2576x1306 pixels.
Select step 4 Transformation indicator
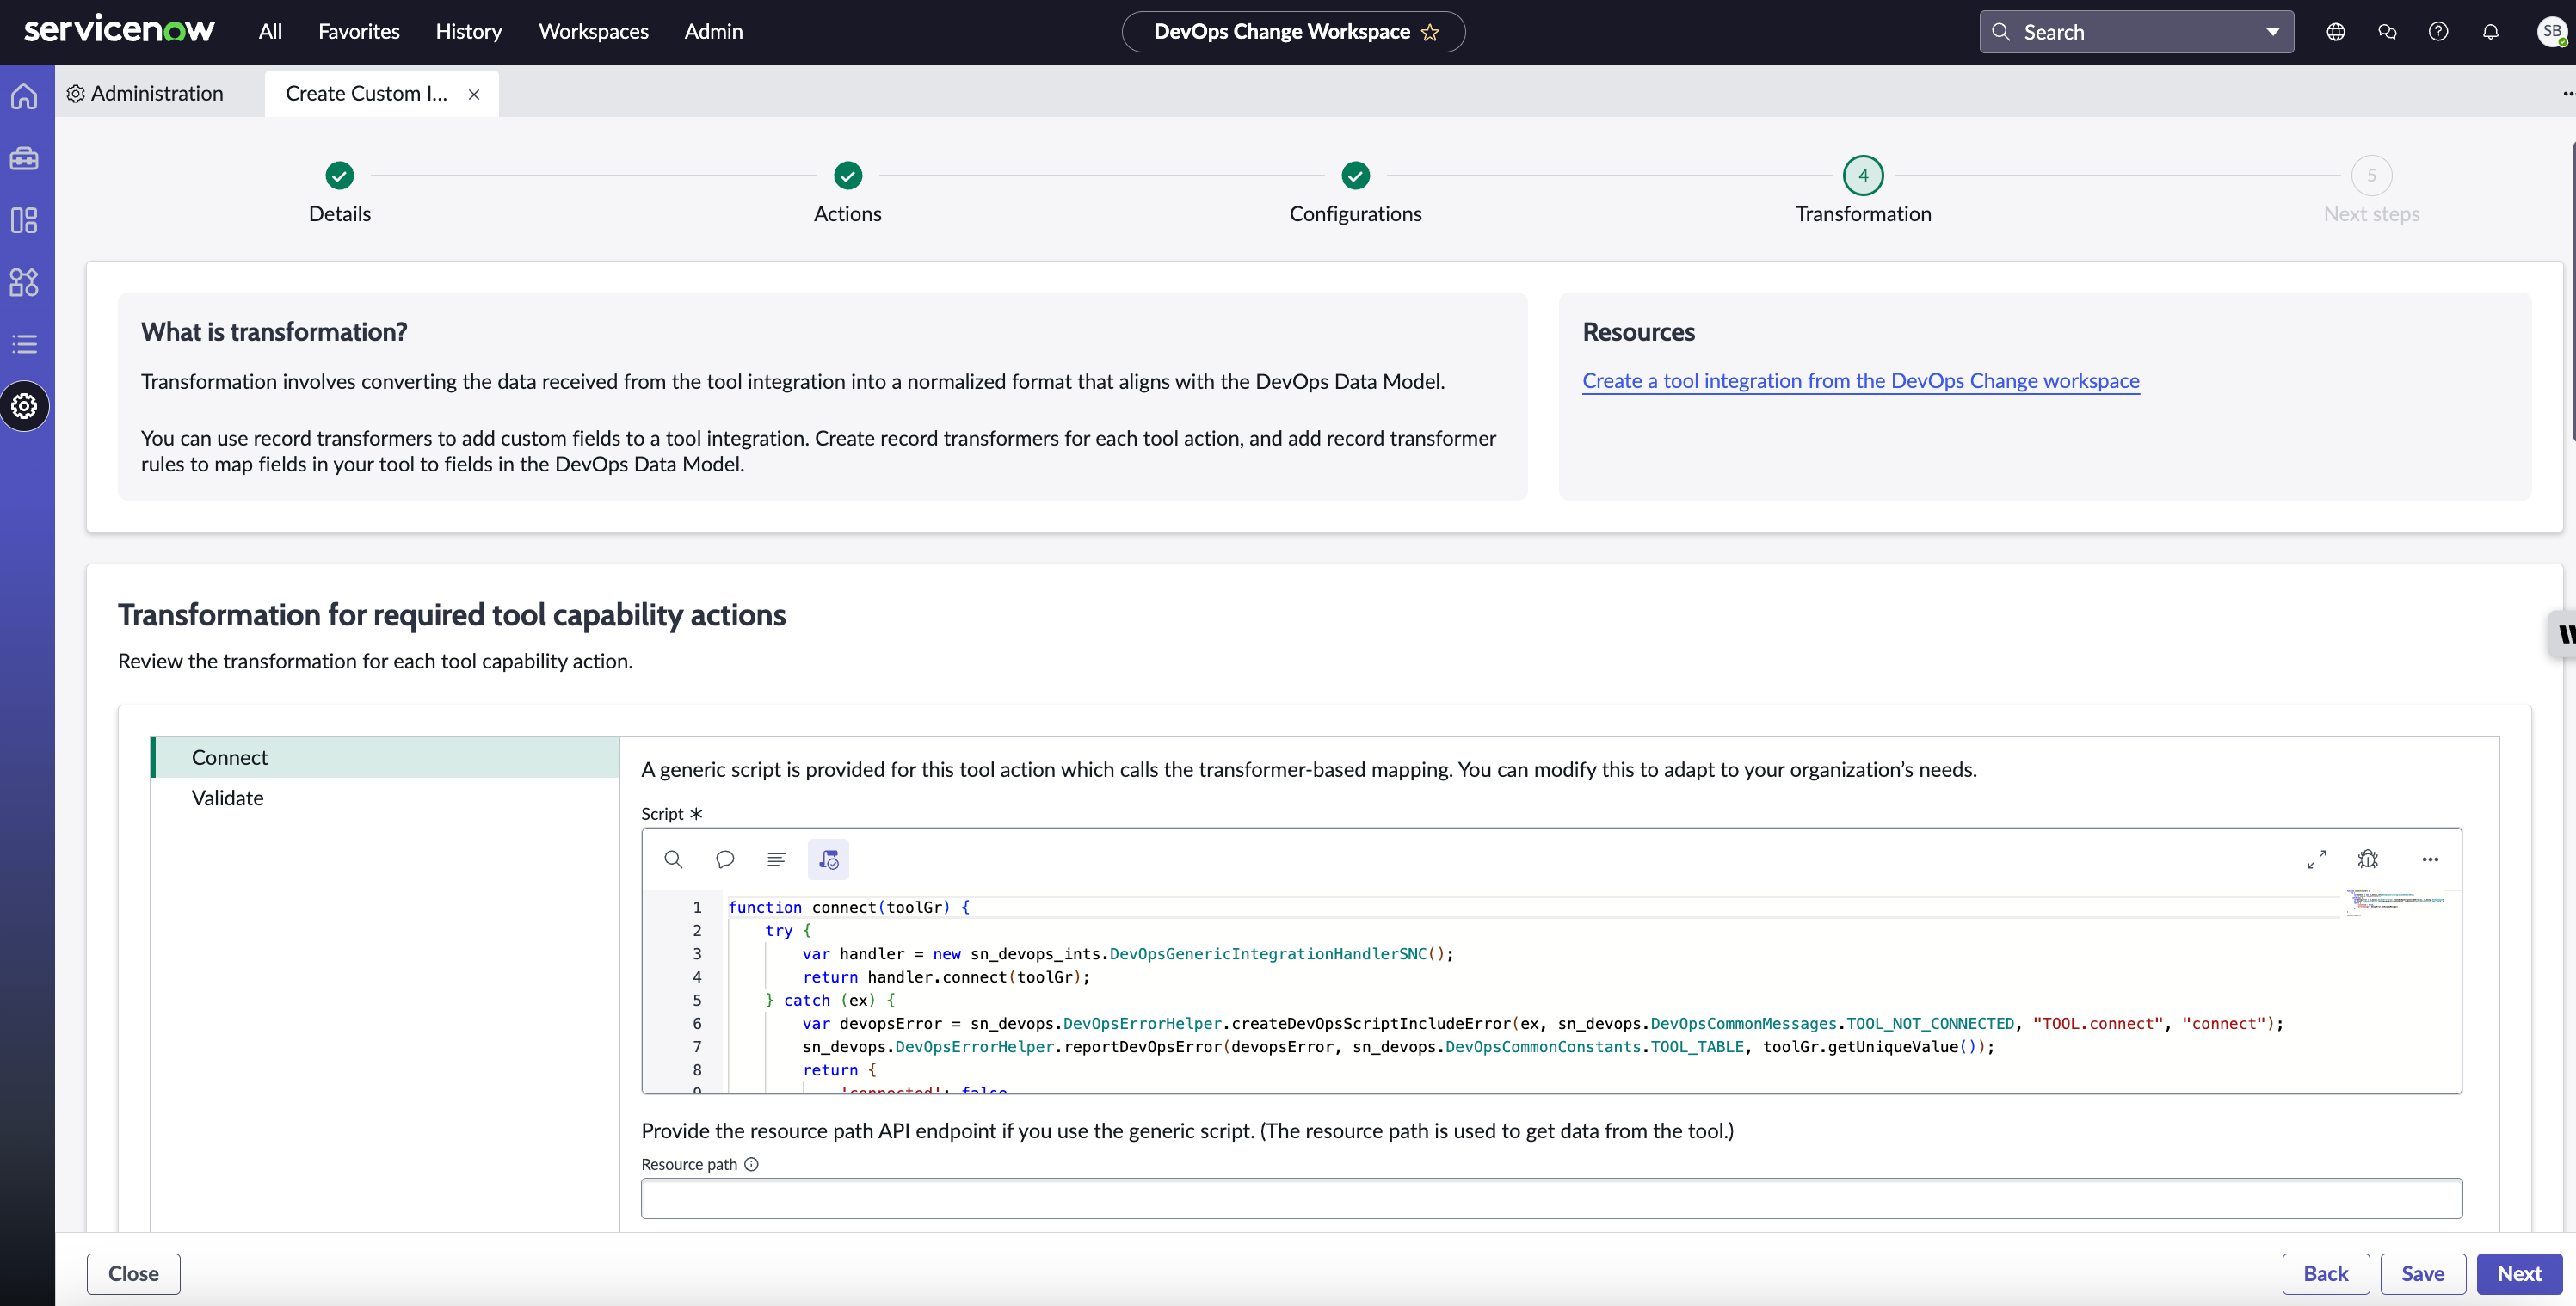tap(1863, 175)
